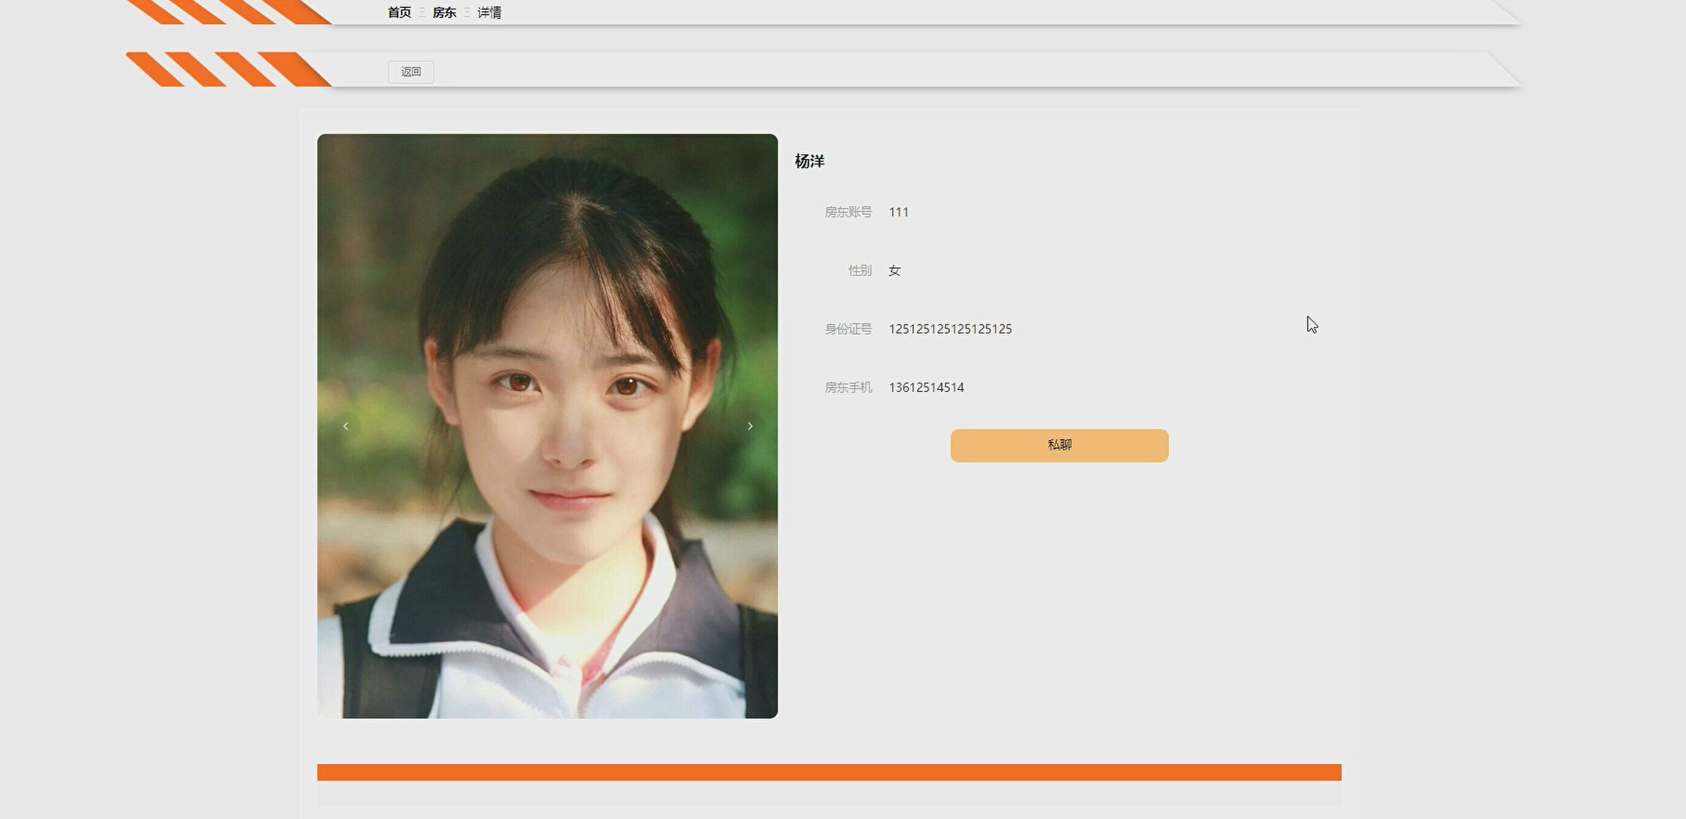1686x819 pixels.
Task: Select the gender value 女
Action: [x=895, y=270]
